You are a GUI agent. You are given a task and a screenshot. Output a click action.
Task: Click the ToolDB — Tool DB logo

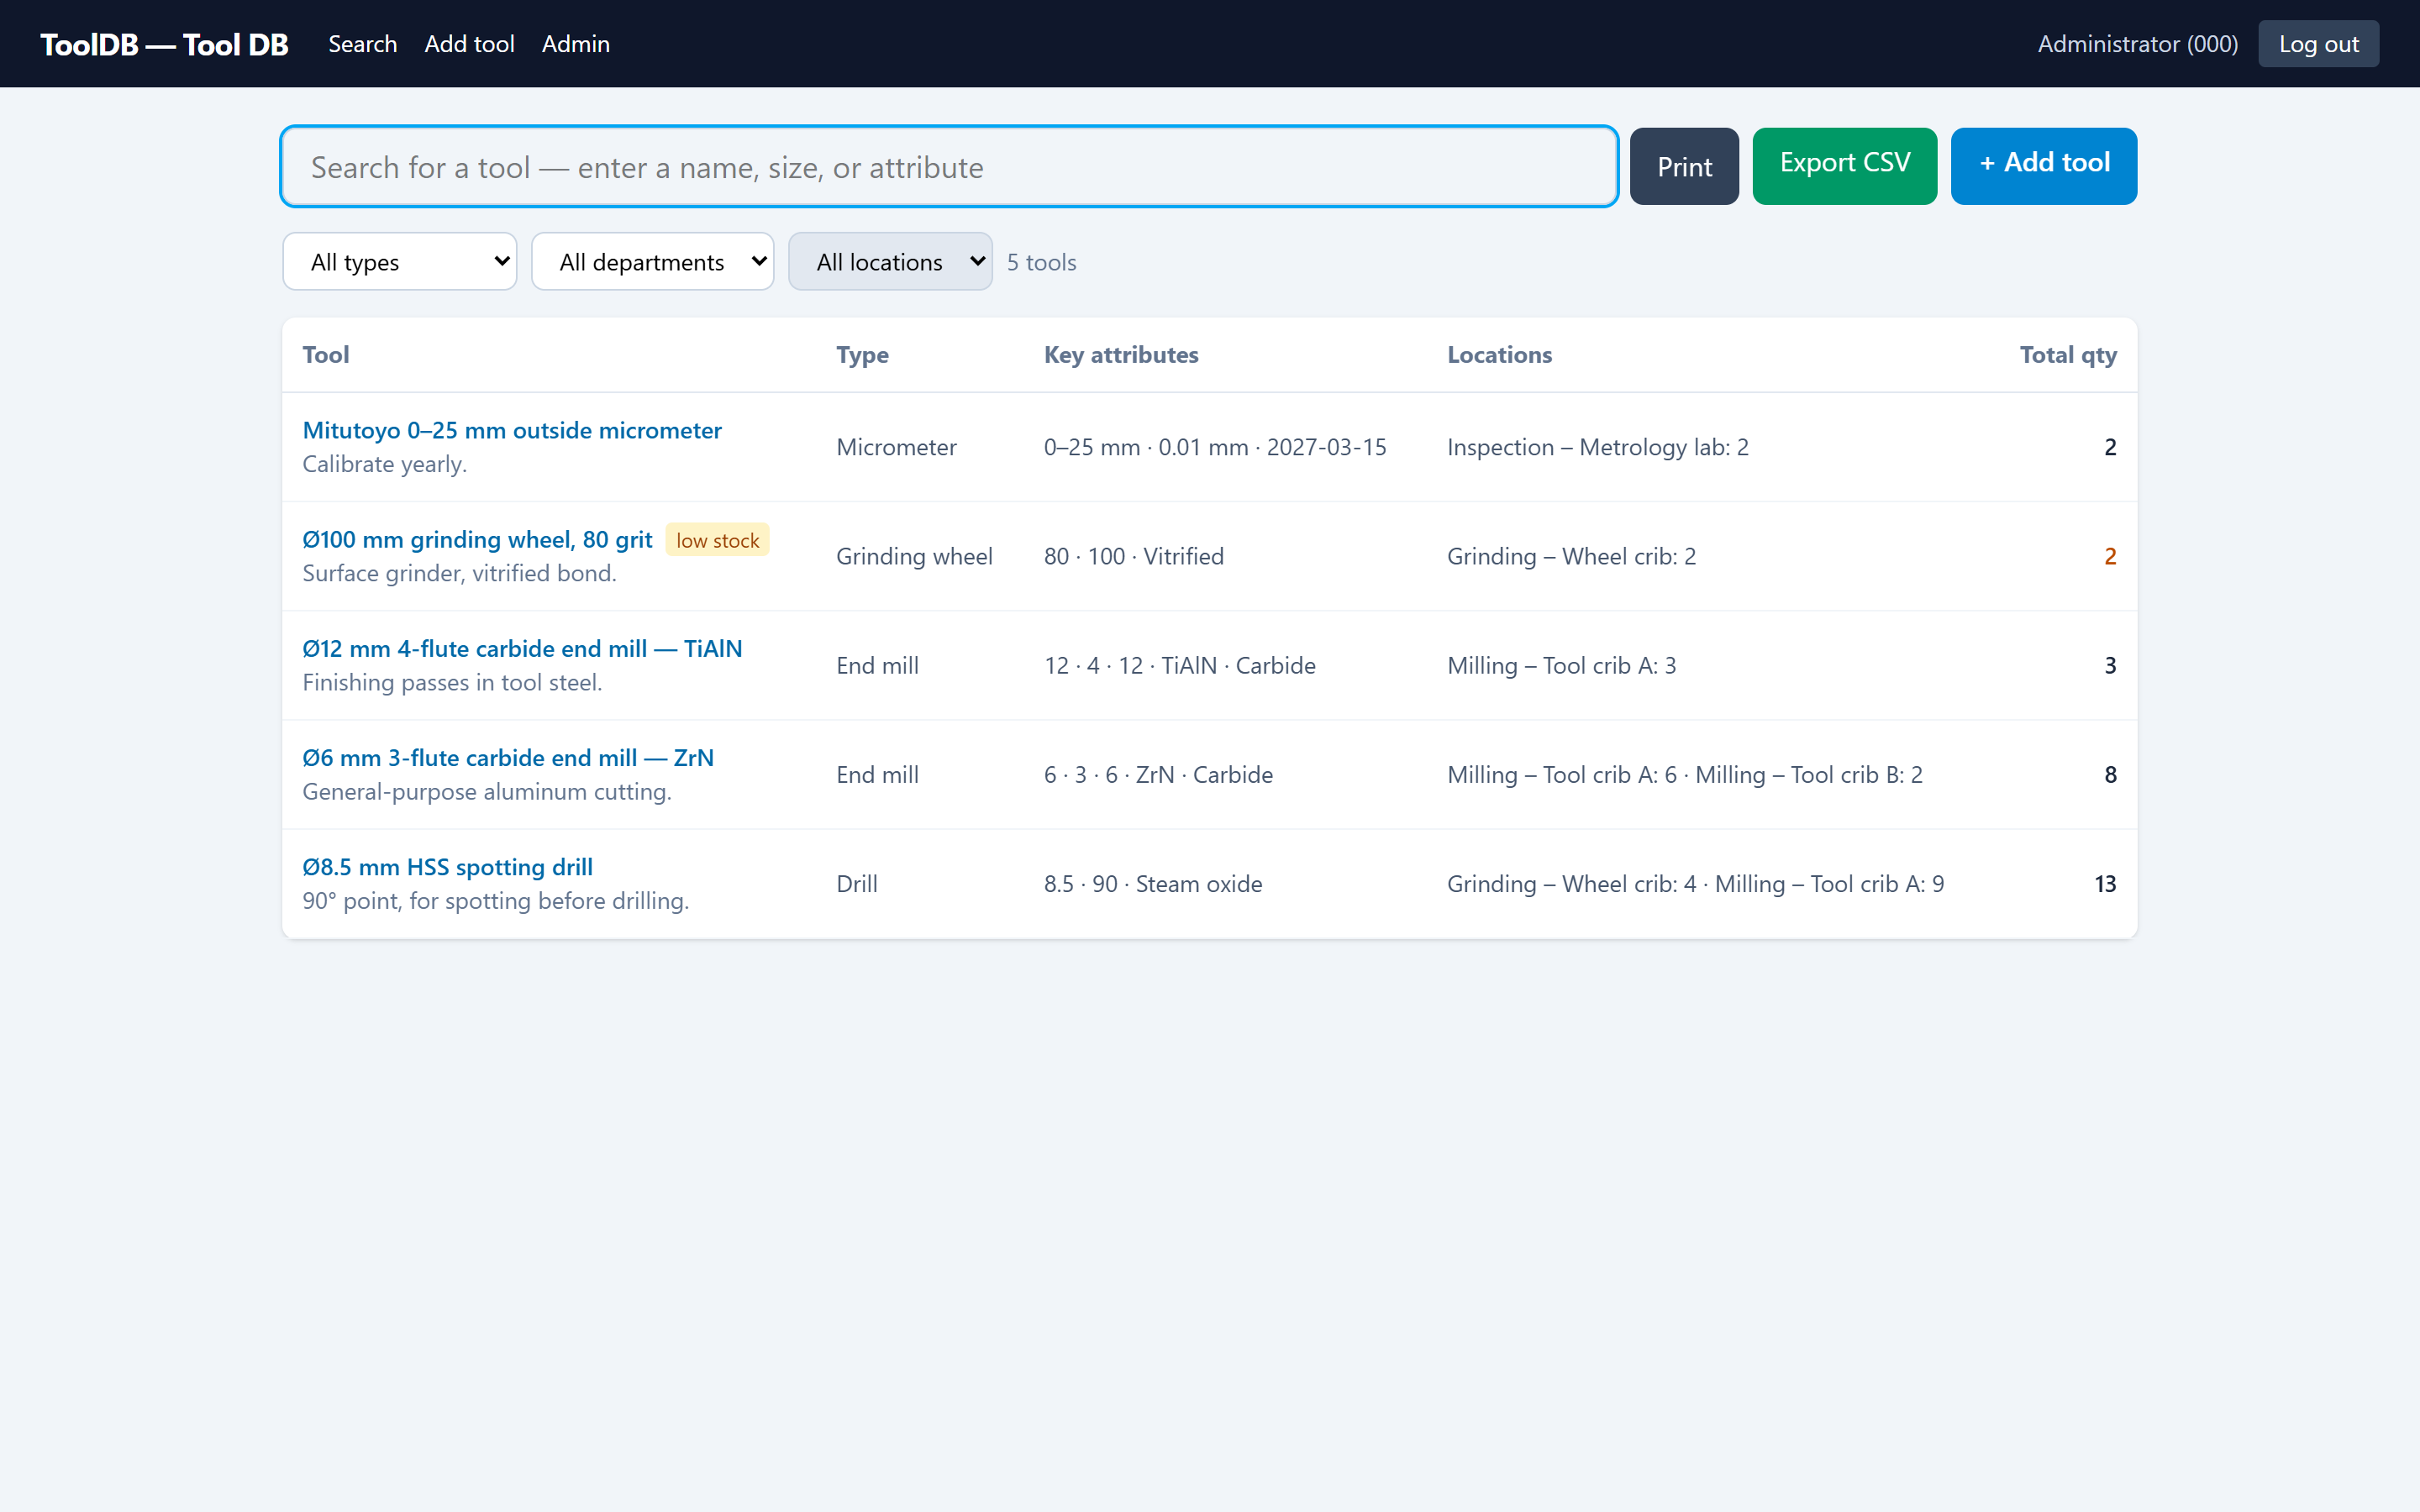coord(164,44)
